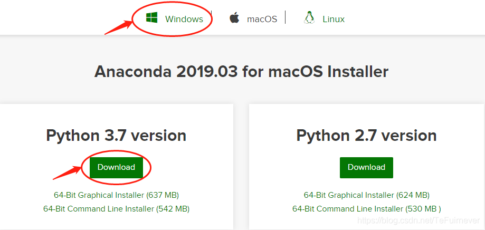Open 64-Bit Command Line Installer (542 MB) link
The image size is (485, 230).
click(x=116, y=209)
